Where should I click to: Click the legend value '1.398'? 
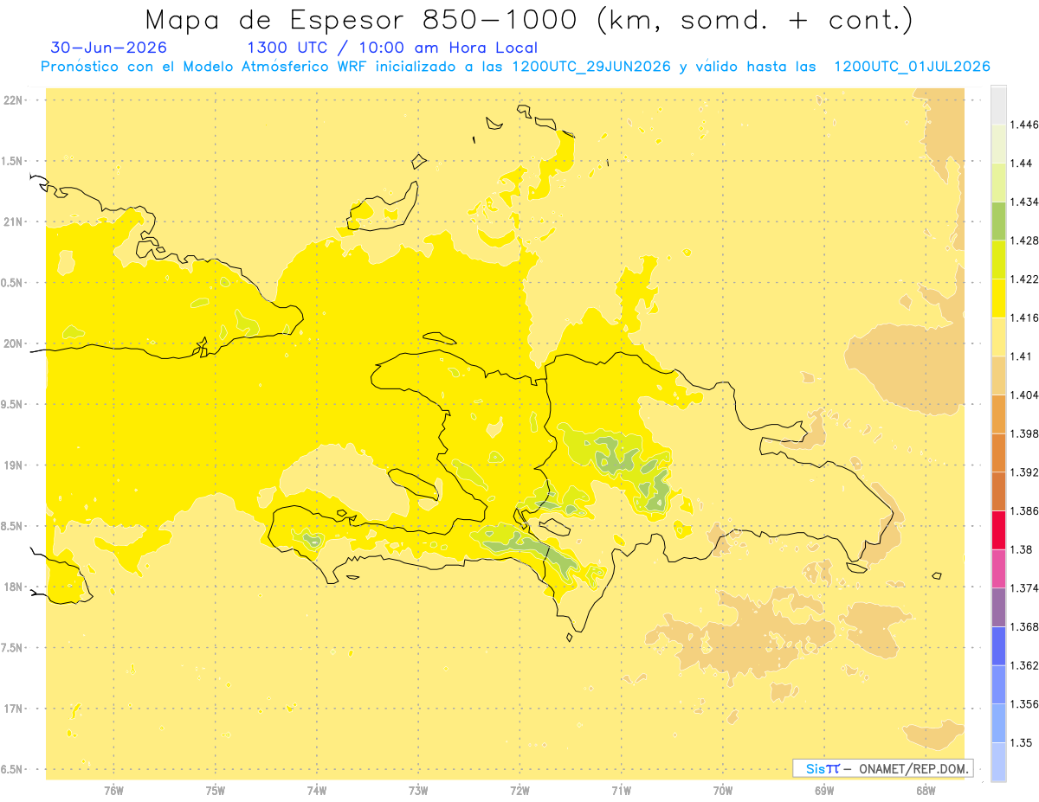pyautogui.click(x=1024, y=433)
